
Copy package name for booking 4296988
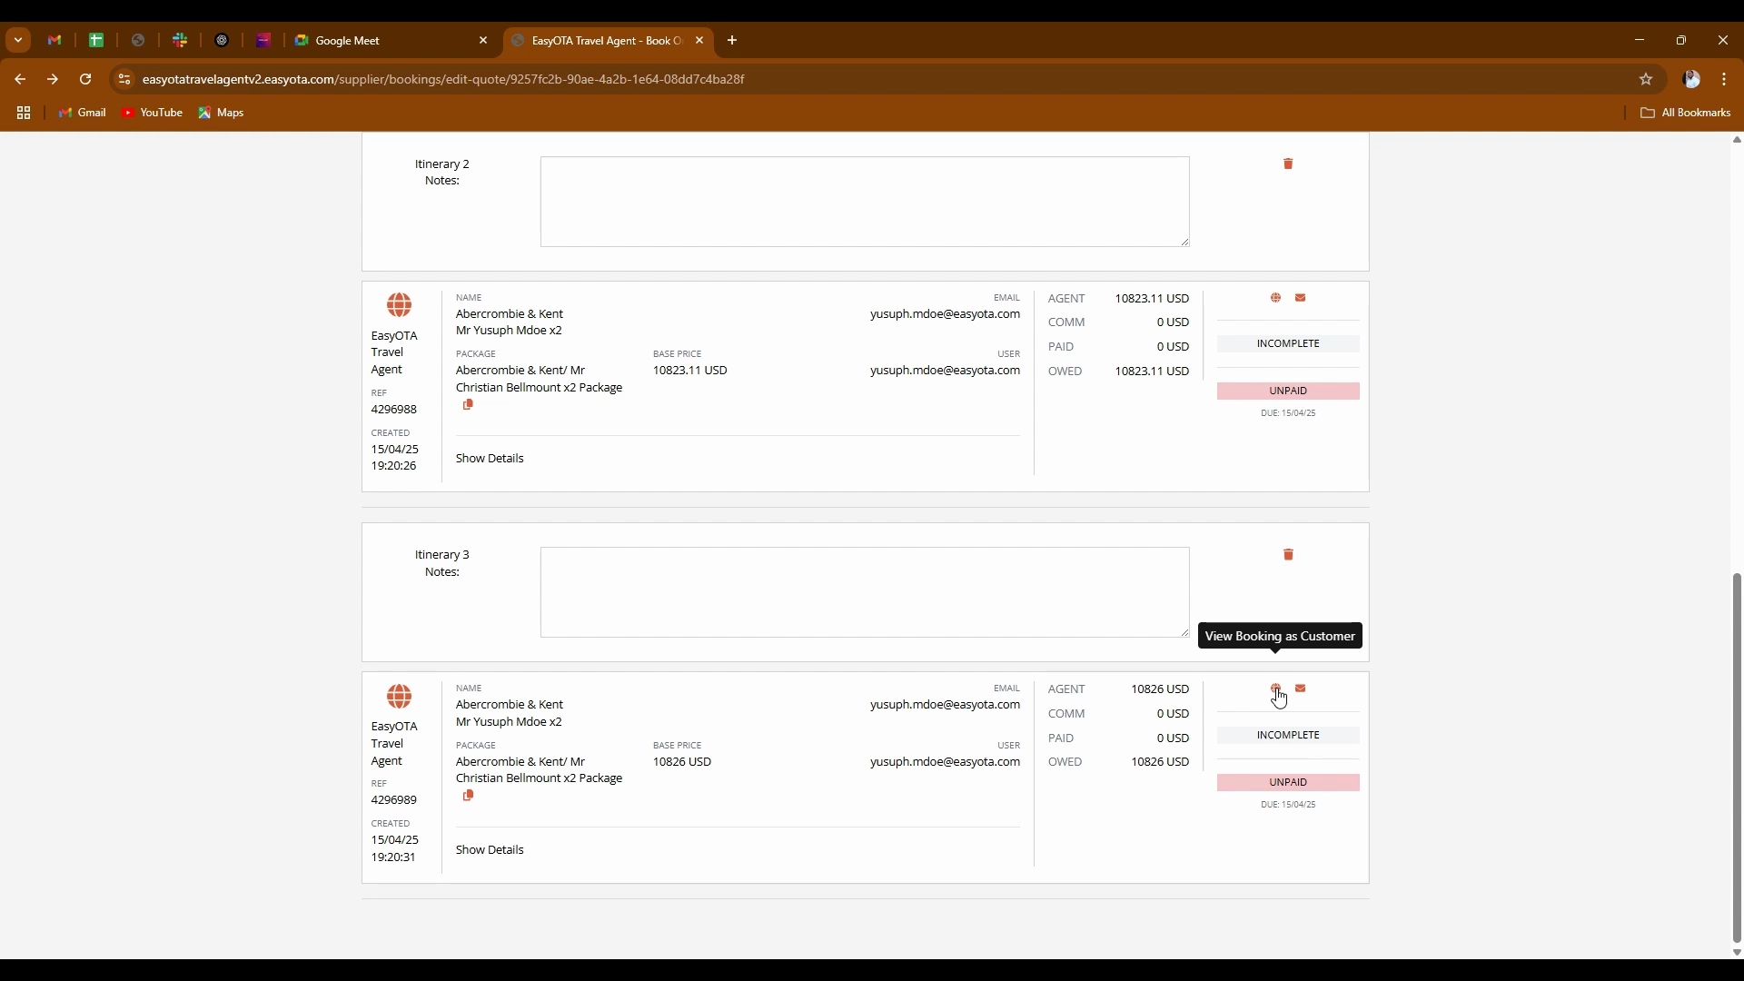click(468, 404)
